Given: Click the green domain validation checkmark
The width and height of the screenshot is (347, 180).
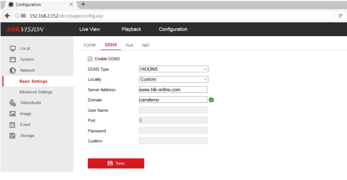Looking at the screenshot, I should click(211, 100).
